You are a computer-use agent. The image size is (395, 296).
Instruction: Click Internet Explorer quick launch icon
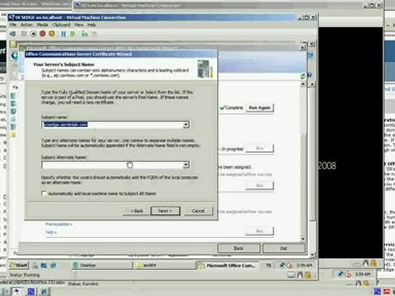pos(53,265)
